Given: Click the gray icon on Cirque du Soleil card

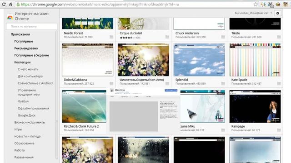Looking at the screenshot, I should tap(167, 37).
